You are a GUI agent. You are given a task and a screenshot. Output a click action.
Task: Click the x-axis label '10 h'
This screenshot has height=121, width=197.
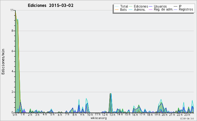pyautogui.click(x=90, y=114)
